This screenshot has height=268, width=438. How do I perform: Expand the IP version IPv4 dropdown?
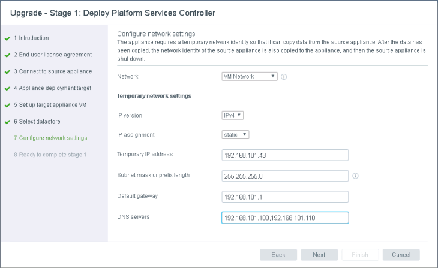pyautogui.click(x=233, y=115)
